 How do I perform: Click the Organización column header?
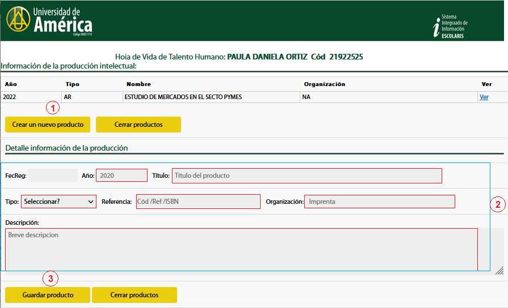click(324, 84)
